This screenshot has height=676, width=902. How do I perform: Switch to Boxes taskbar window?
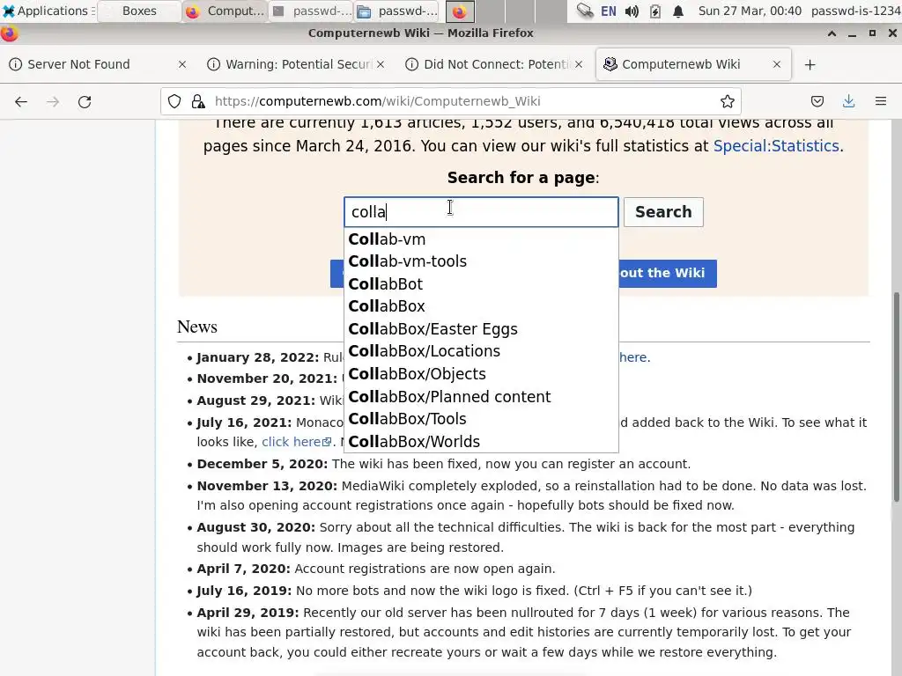[138, 11]
